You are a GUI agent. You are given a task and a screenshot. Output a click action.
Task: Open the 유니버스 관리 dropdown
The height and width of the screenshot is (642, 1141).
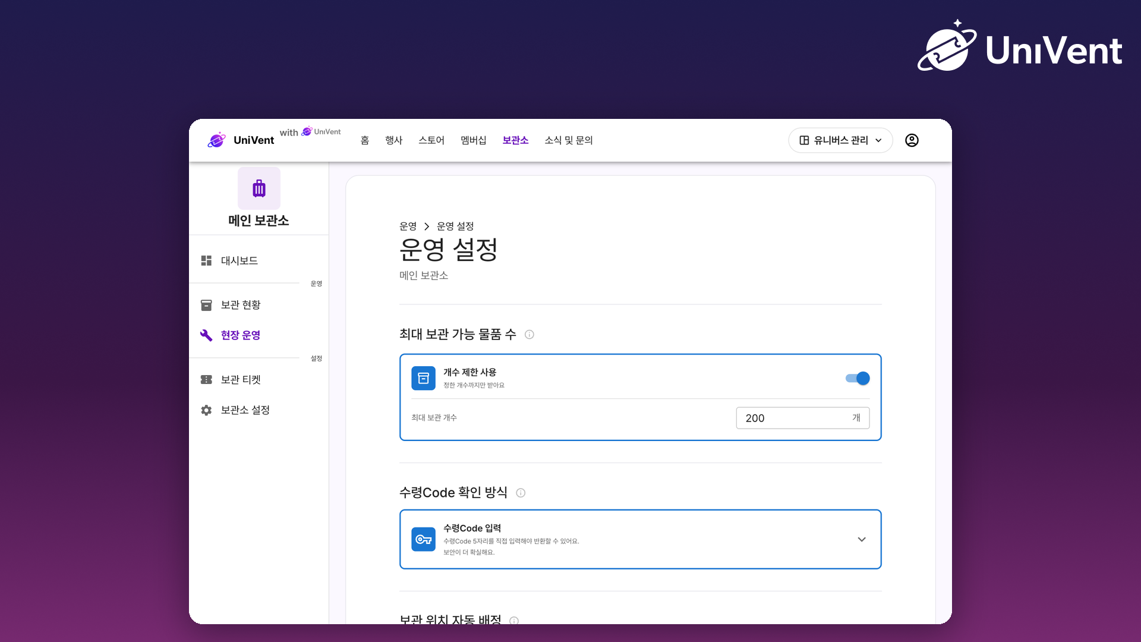click(x=840, y=140)
